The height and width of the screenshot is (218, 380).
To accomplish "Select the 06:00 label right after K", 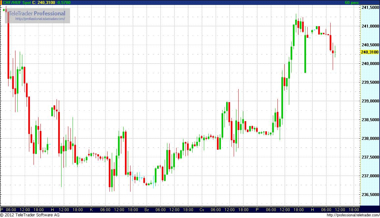I will 105,209.
